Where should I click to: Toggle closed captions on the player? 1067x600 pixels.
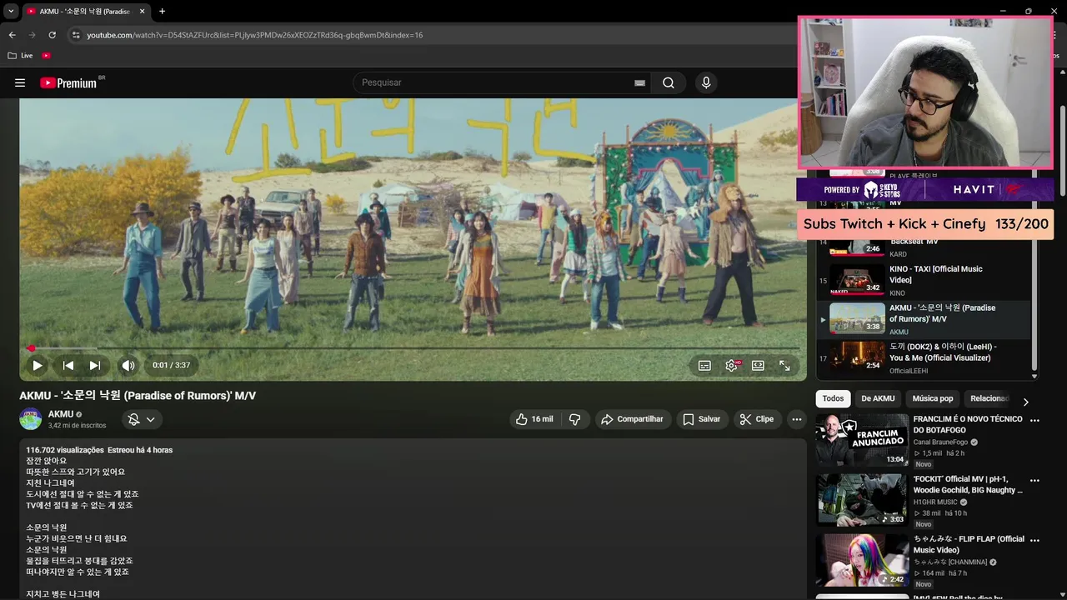704,365
